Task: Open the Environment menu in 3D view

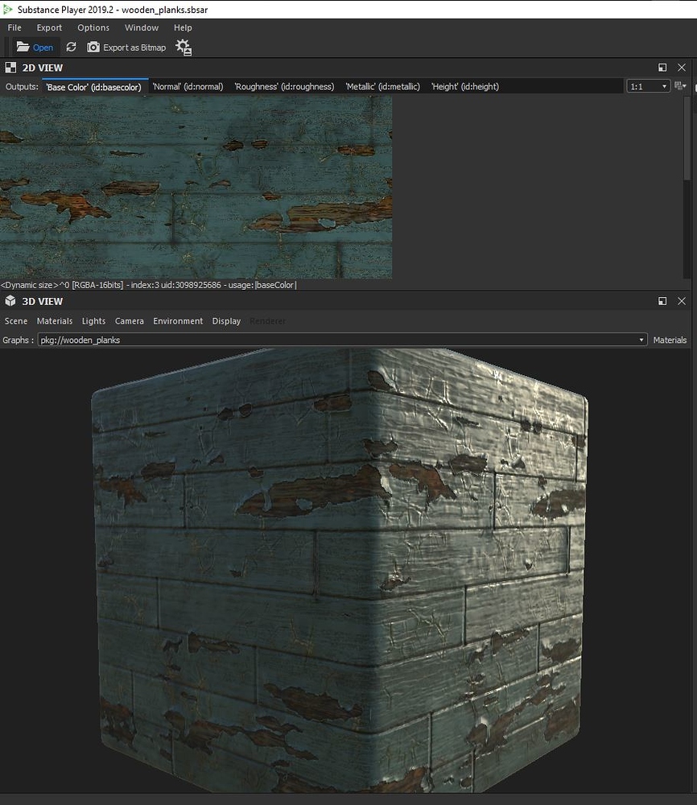Action: coord(178,320)
